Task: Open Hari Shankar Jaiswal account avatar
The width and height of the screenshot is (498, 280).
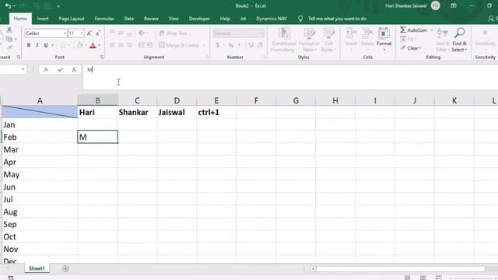Action: (436, 5)
